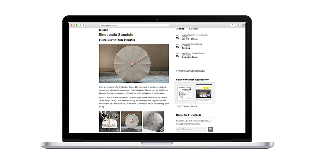The width and height of the screenshot is (313, 167).
Task: Add a new browser tab
Action: point(244,26)
